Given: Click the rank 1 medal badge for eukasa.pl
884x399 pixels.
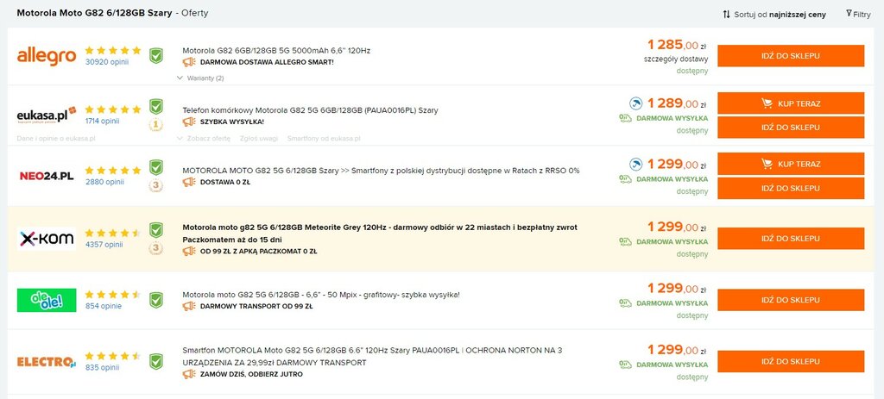Looking at the screenshot, I should point(156,124).
